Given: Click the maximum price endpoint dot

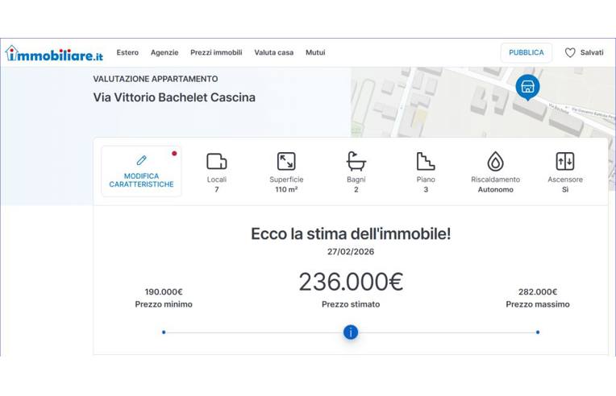Looking at the screenshot, I should 538,332.
